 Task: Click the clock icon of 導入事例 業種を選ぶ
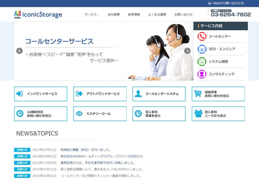[138, 114]
